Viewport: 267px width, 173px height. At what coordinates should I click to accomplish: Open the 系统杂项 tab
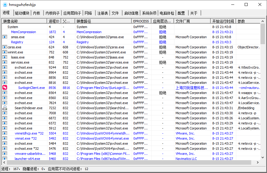[149, 13]
